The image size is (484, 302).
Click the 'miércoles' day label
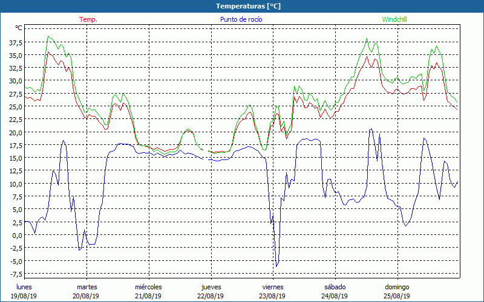(148, 287)
